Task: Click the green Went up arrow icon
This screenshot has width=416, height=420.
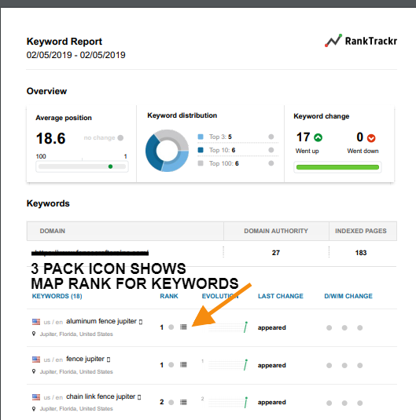Action: [318, 137]
